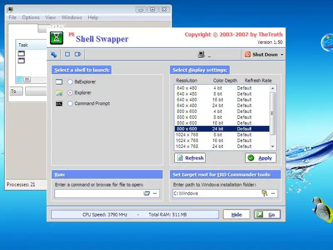Click the square window icon in toolbar
The width and height of the screenshot is (333, 250).
pos(67,54)
